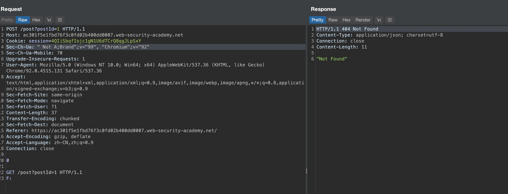The height and width of the screenshot is (194, 508).
Task: Open the Response panel options menu icon
Action: coord(390,20)
